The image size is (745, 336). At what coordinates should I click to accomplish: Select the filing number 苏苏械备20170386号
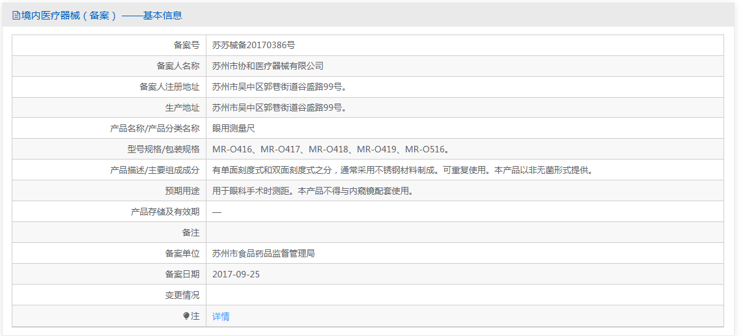pyautogui.click(x=254, y=45)
